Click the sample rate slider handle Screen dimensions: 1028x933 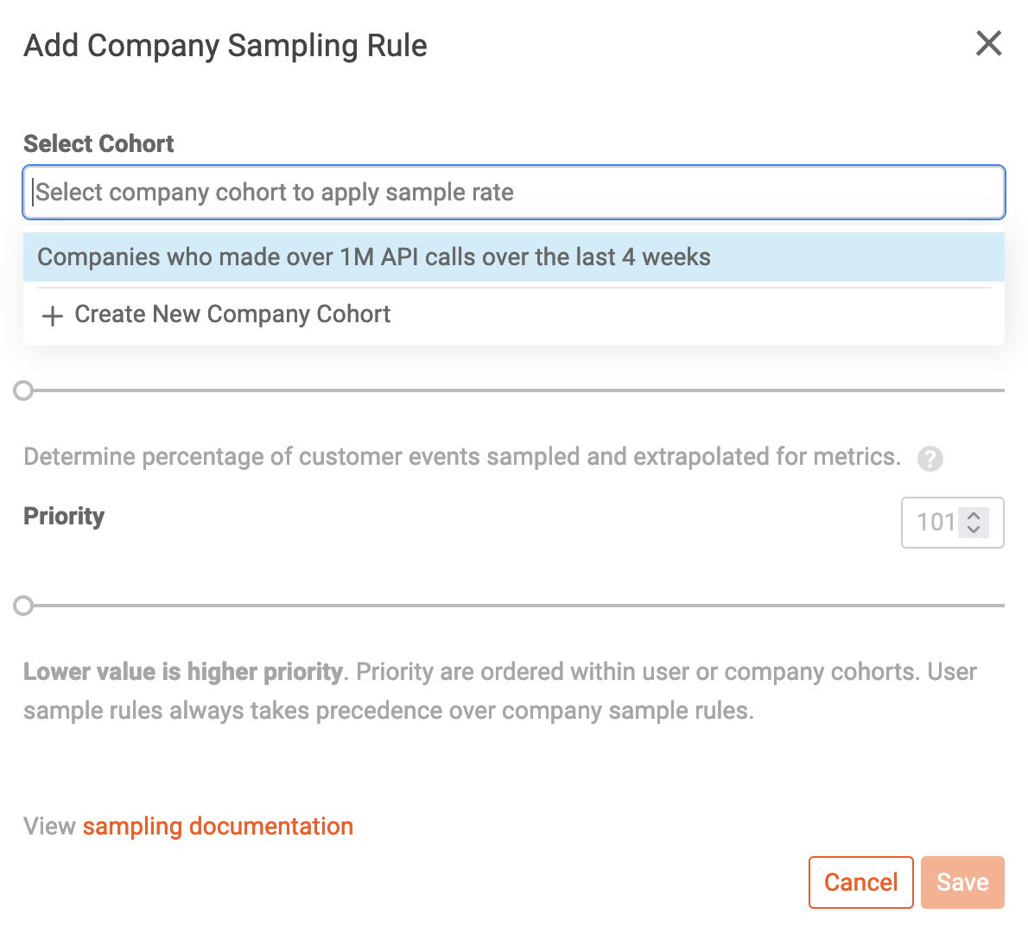click(23, 390)
